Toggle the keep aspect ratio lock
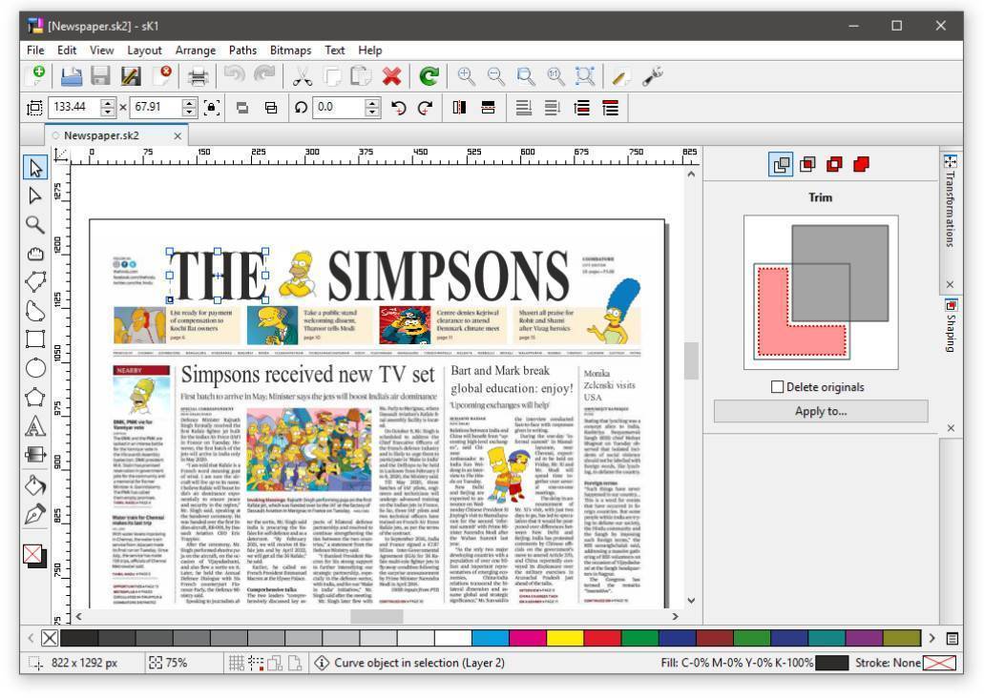 (x=212, y=107)
